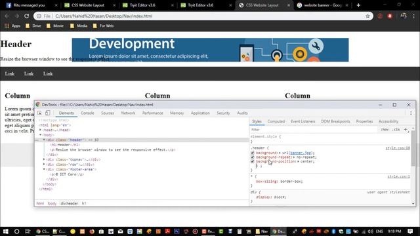Select the inspect element picker icon
This screenshot has width=420, height=236.
[39, 113]
